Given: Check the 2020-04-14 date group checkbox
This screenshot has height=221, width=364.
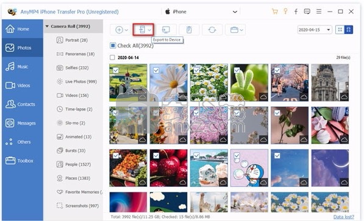Looking at the screenshot, I should [112, 57].
